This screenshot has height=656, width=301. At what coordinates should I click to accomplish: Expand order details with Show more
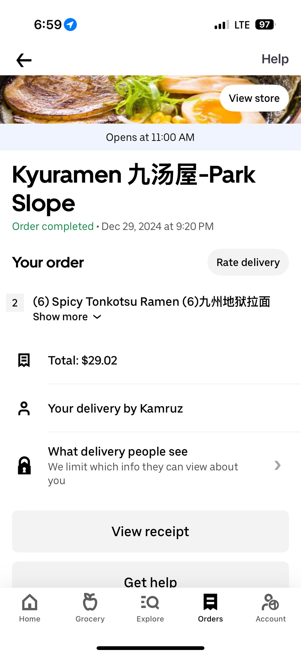[61, 317]
